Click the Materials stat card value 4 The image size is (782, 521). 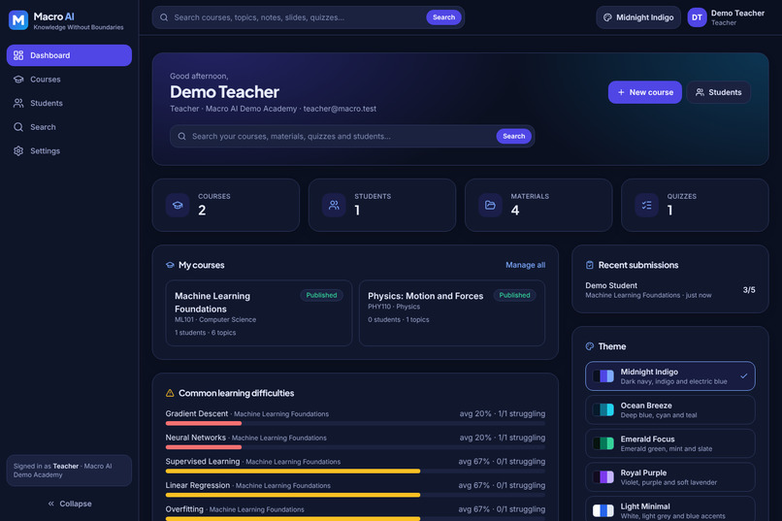pos(515,211)
